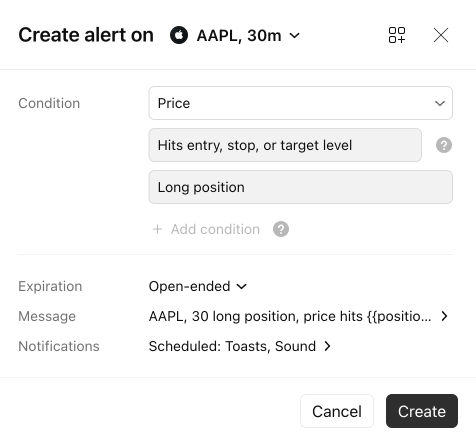Click help icon next to Add condition
The height and width of the screenshot is (440, 476).
(x=281, y=229)
